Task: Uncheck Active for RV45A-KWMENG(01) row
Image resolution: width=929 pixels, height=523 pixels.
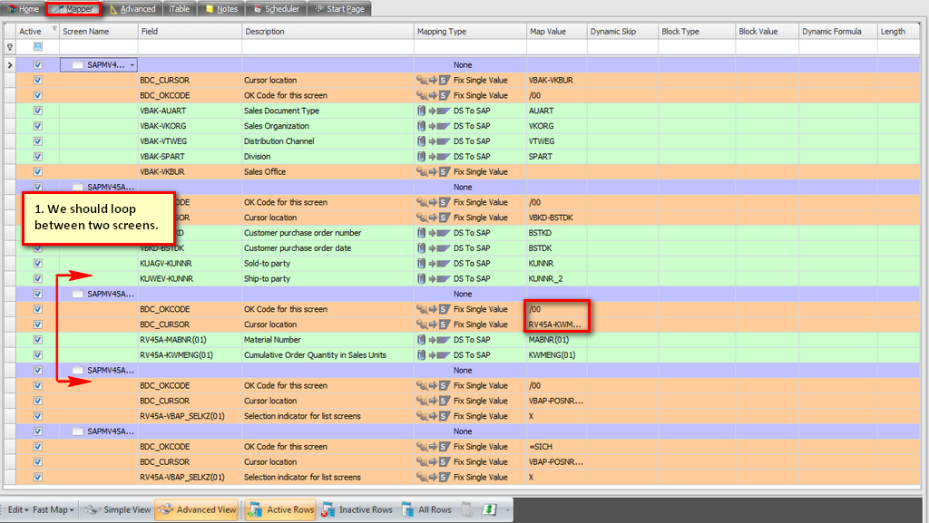Action: [x=38, y=355]
